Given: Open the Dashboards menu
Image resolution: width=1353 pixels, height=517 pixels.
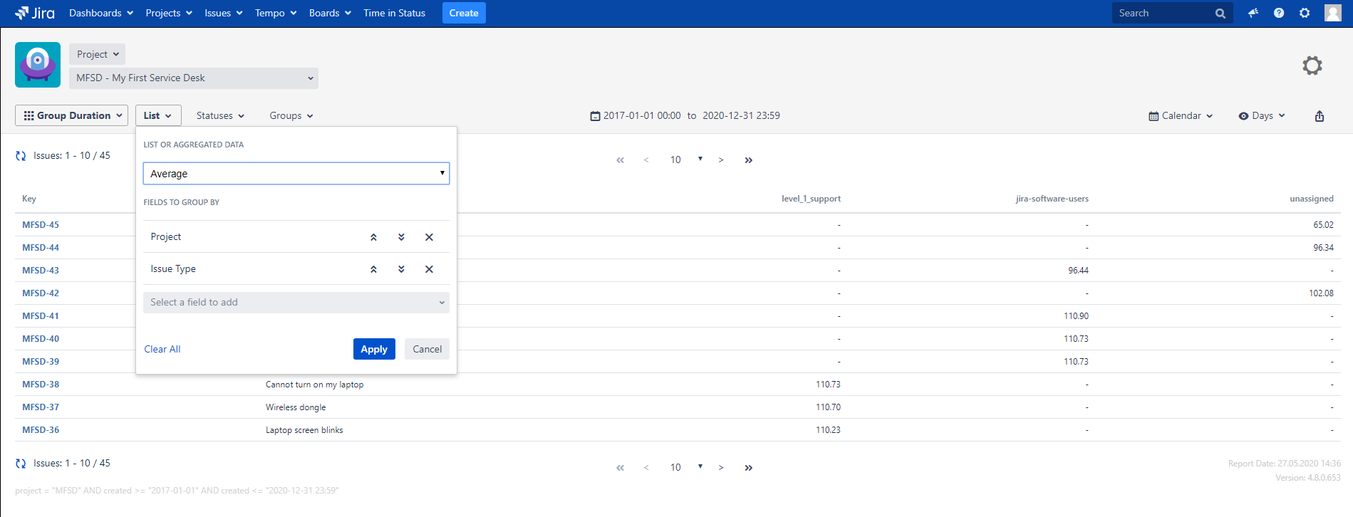Looking at the screenshot, I should pos(100,13).
